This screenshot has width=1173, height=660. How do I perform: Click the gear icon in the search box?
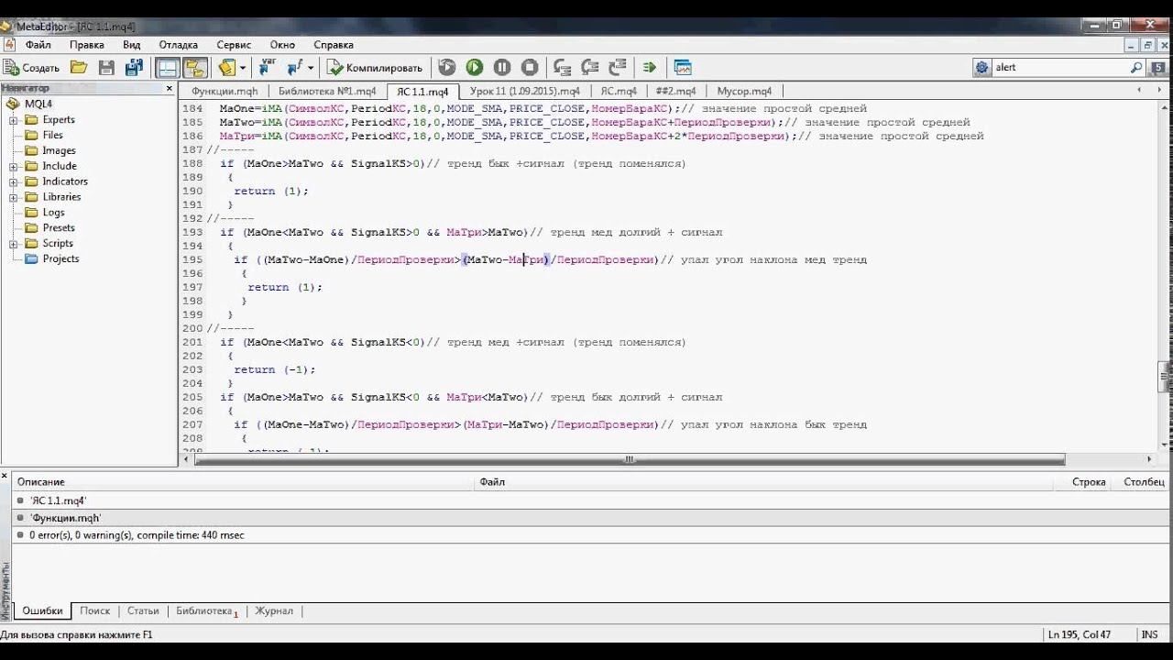[982, 67]
